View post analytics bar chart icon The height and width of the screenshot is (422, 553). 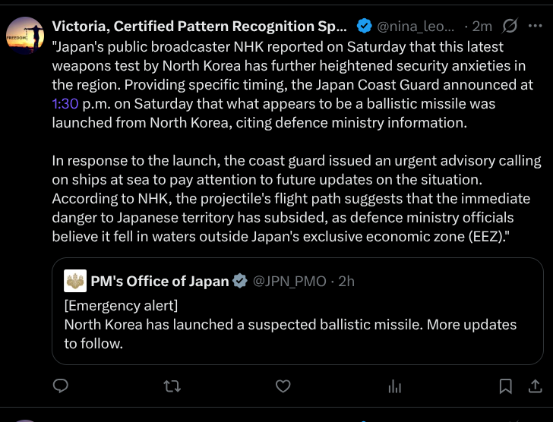coord(394,386)
